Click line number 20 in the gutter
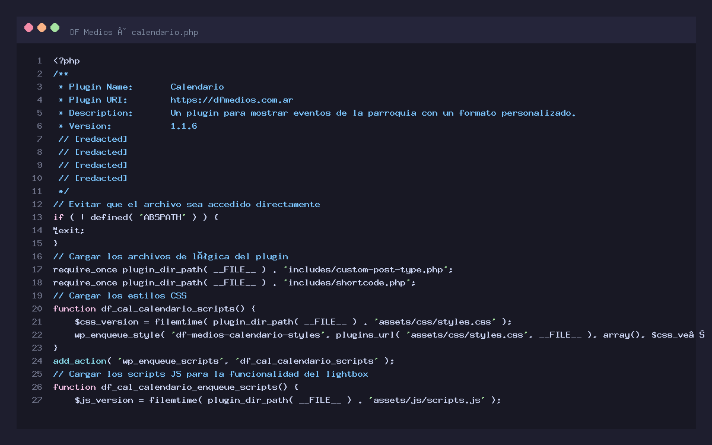This screenshot has width=712, height=445. 37,309
